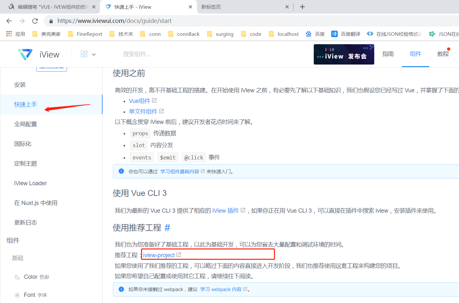Close the '快速上手 - iView' tab
The width and height of the screenshot is (459, 303).
190,7
